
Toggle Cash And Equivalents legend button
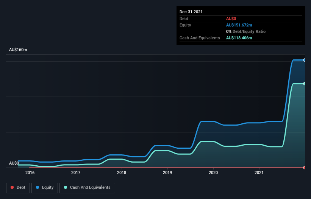tap(87, 188)
